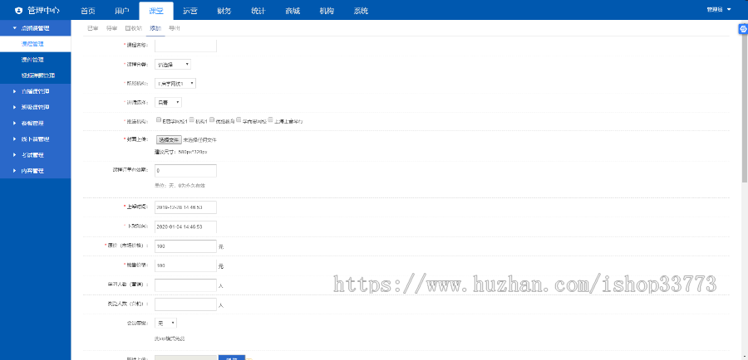Viewport: 748px width, 360px height.
Task: Open the 会员等级 dropdown showing 无
Action: [166, 323]
